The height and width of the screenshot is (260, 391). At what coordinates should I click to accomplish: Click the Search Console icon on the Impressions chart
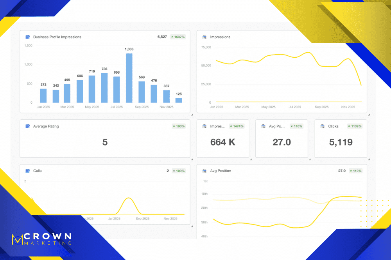204,37
